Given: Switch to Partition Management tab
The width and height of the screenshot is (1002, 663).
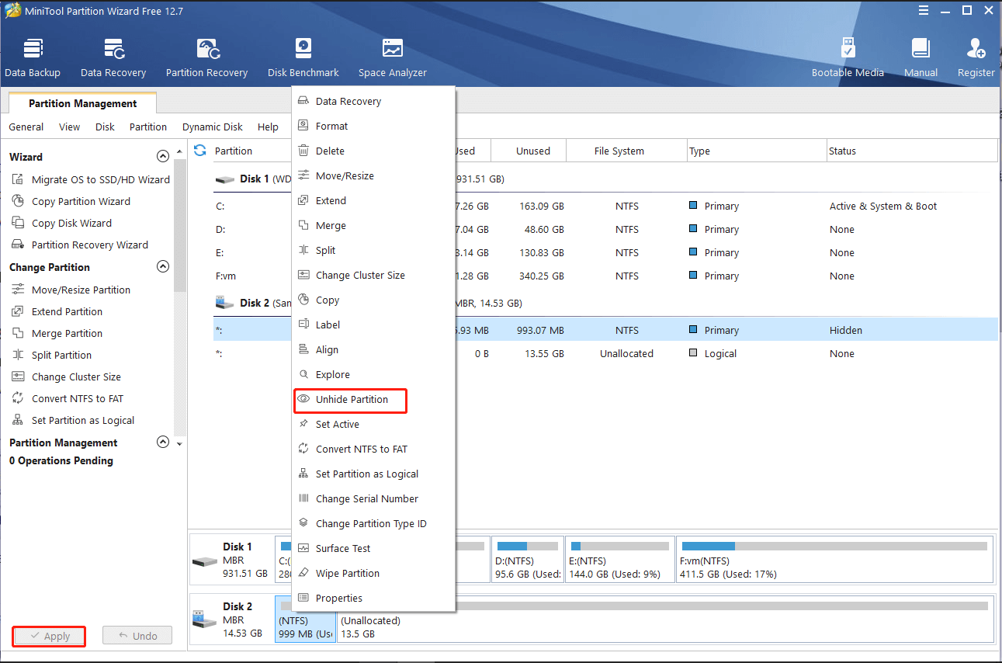Looking at the screenshot, I should 82,103.
